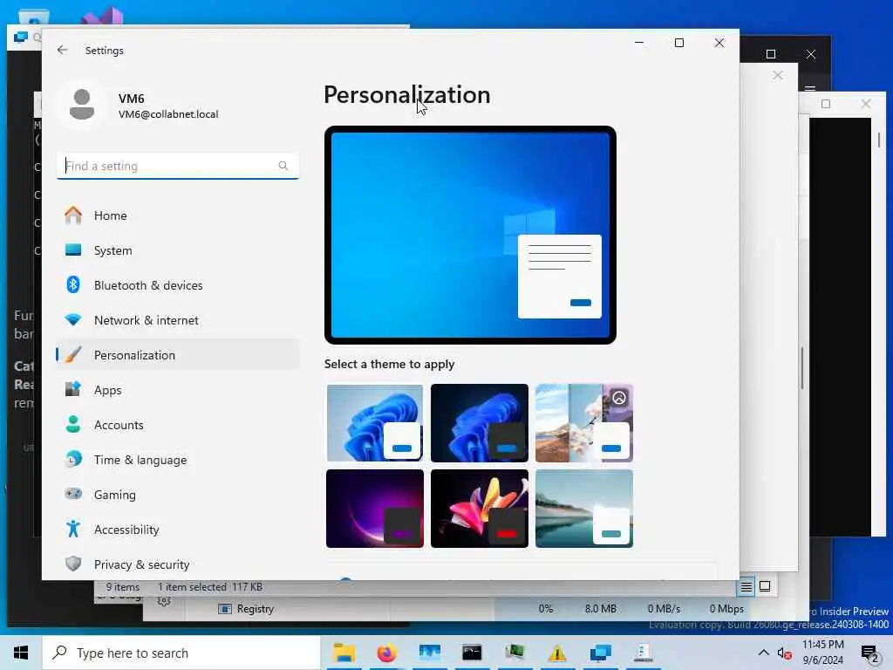Open System settings in sidebar
Viewport: 893px width, 670px height.
tap(178, 250)
